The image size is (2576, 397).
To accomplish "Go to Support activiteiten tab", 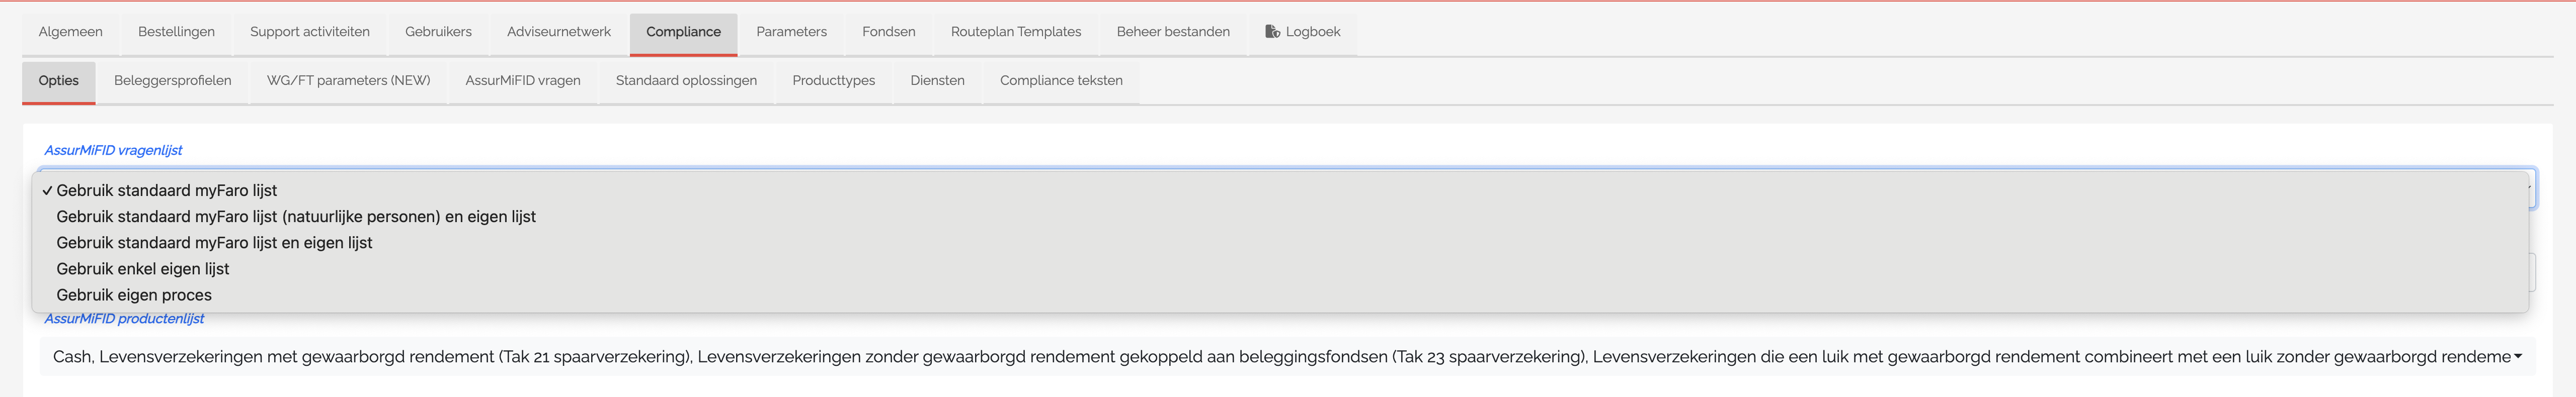I will point(310,33).
